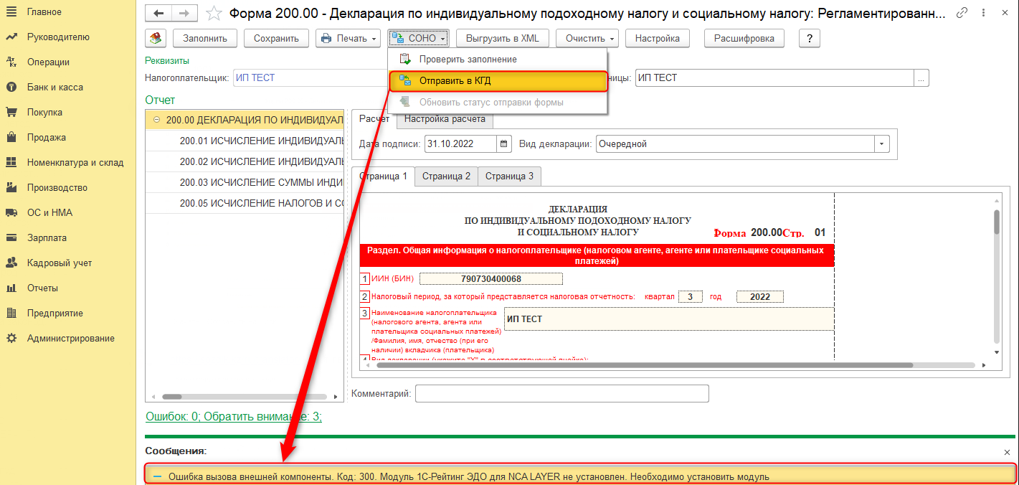
Task: Switch to the Page 2 tab
Action: (446, 176)
